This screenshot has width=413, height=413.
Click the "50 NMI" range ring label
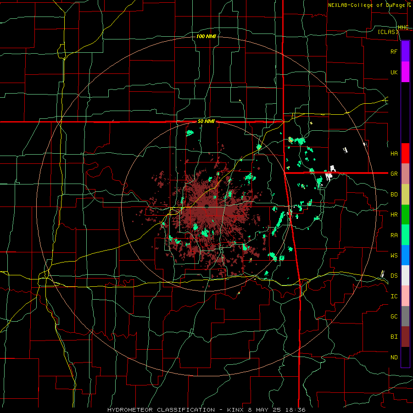pyautogui.click(x=206, y=122)
